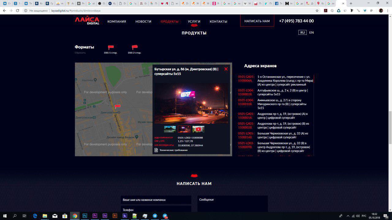Click the Ваше имя или название компании field
This screenshot has height=220, width=392.
click(156, 200)
